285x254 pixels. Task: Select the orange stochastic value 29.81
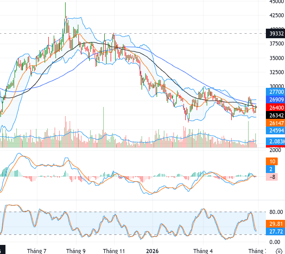275,224
